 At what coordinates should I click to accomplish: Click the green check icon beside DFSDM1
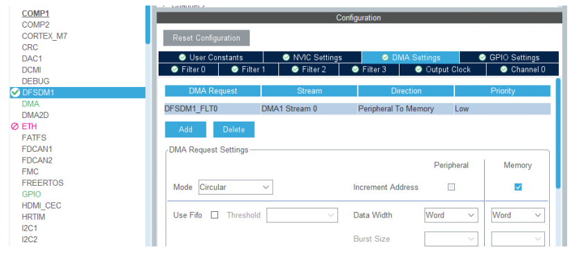pyautogui.click(x=15, y=92)
